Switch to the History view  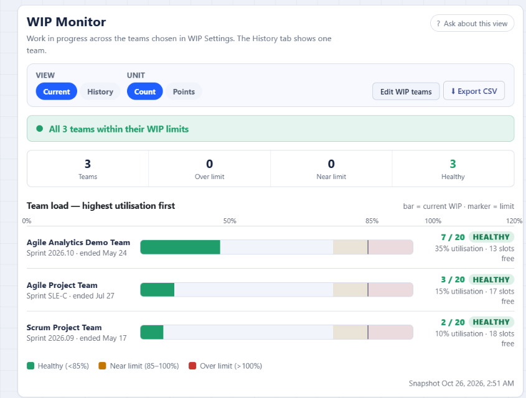pos(100,91)
